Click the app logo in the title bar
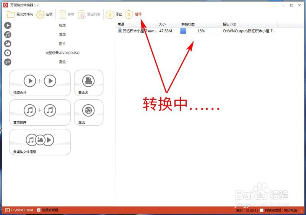This screenshot has width=306, height=215. pyautogui.click(x=5, y=5)
